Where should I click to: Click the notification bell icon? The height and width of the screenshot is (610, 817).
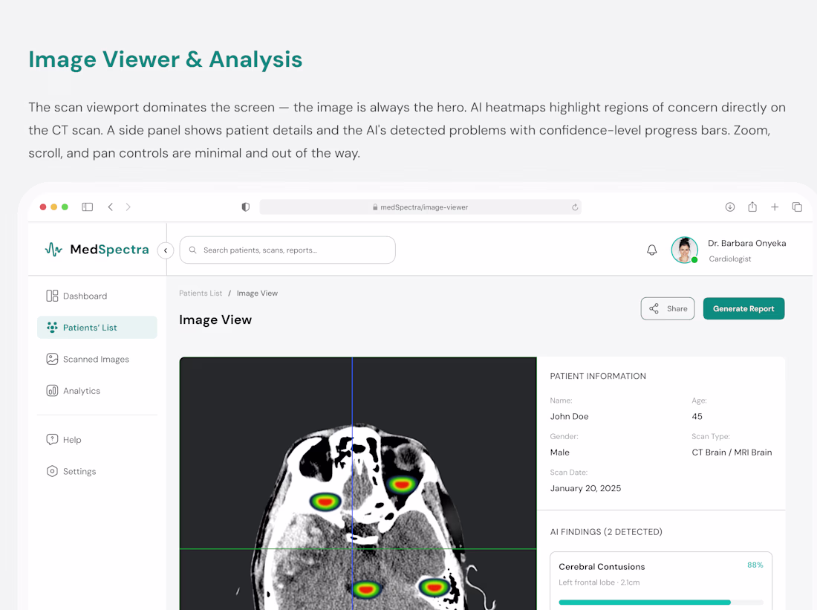point(651,250)
